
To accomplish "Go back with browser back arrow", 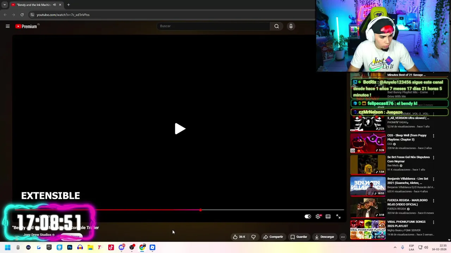I will (x=5, y=15).
